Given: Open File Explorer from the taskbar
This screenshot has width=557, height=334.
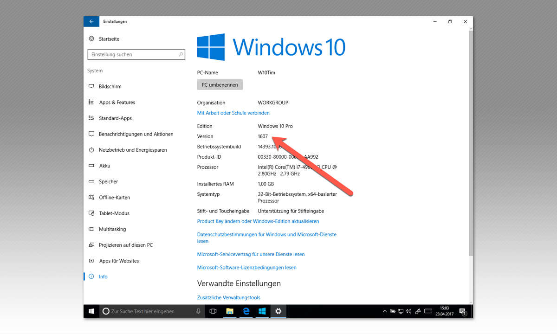Looking at the screenshot, I should coord(230,311).
